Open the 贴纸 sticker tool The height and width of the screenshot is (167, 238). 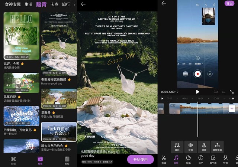188,159
